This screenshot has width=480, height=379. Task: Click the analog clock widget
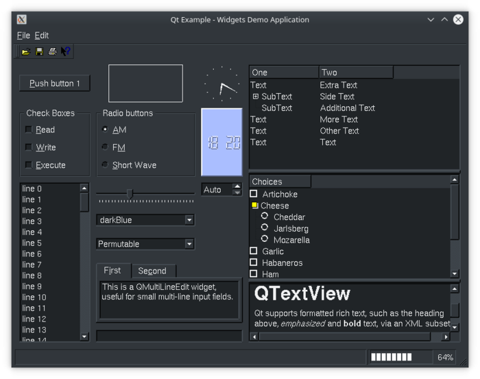(x=222, y=84)
